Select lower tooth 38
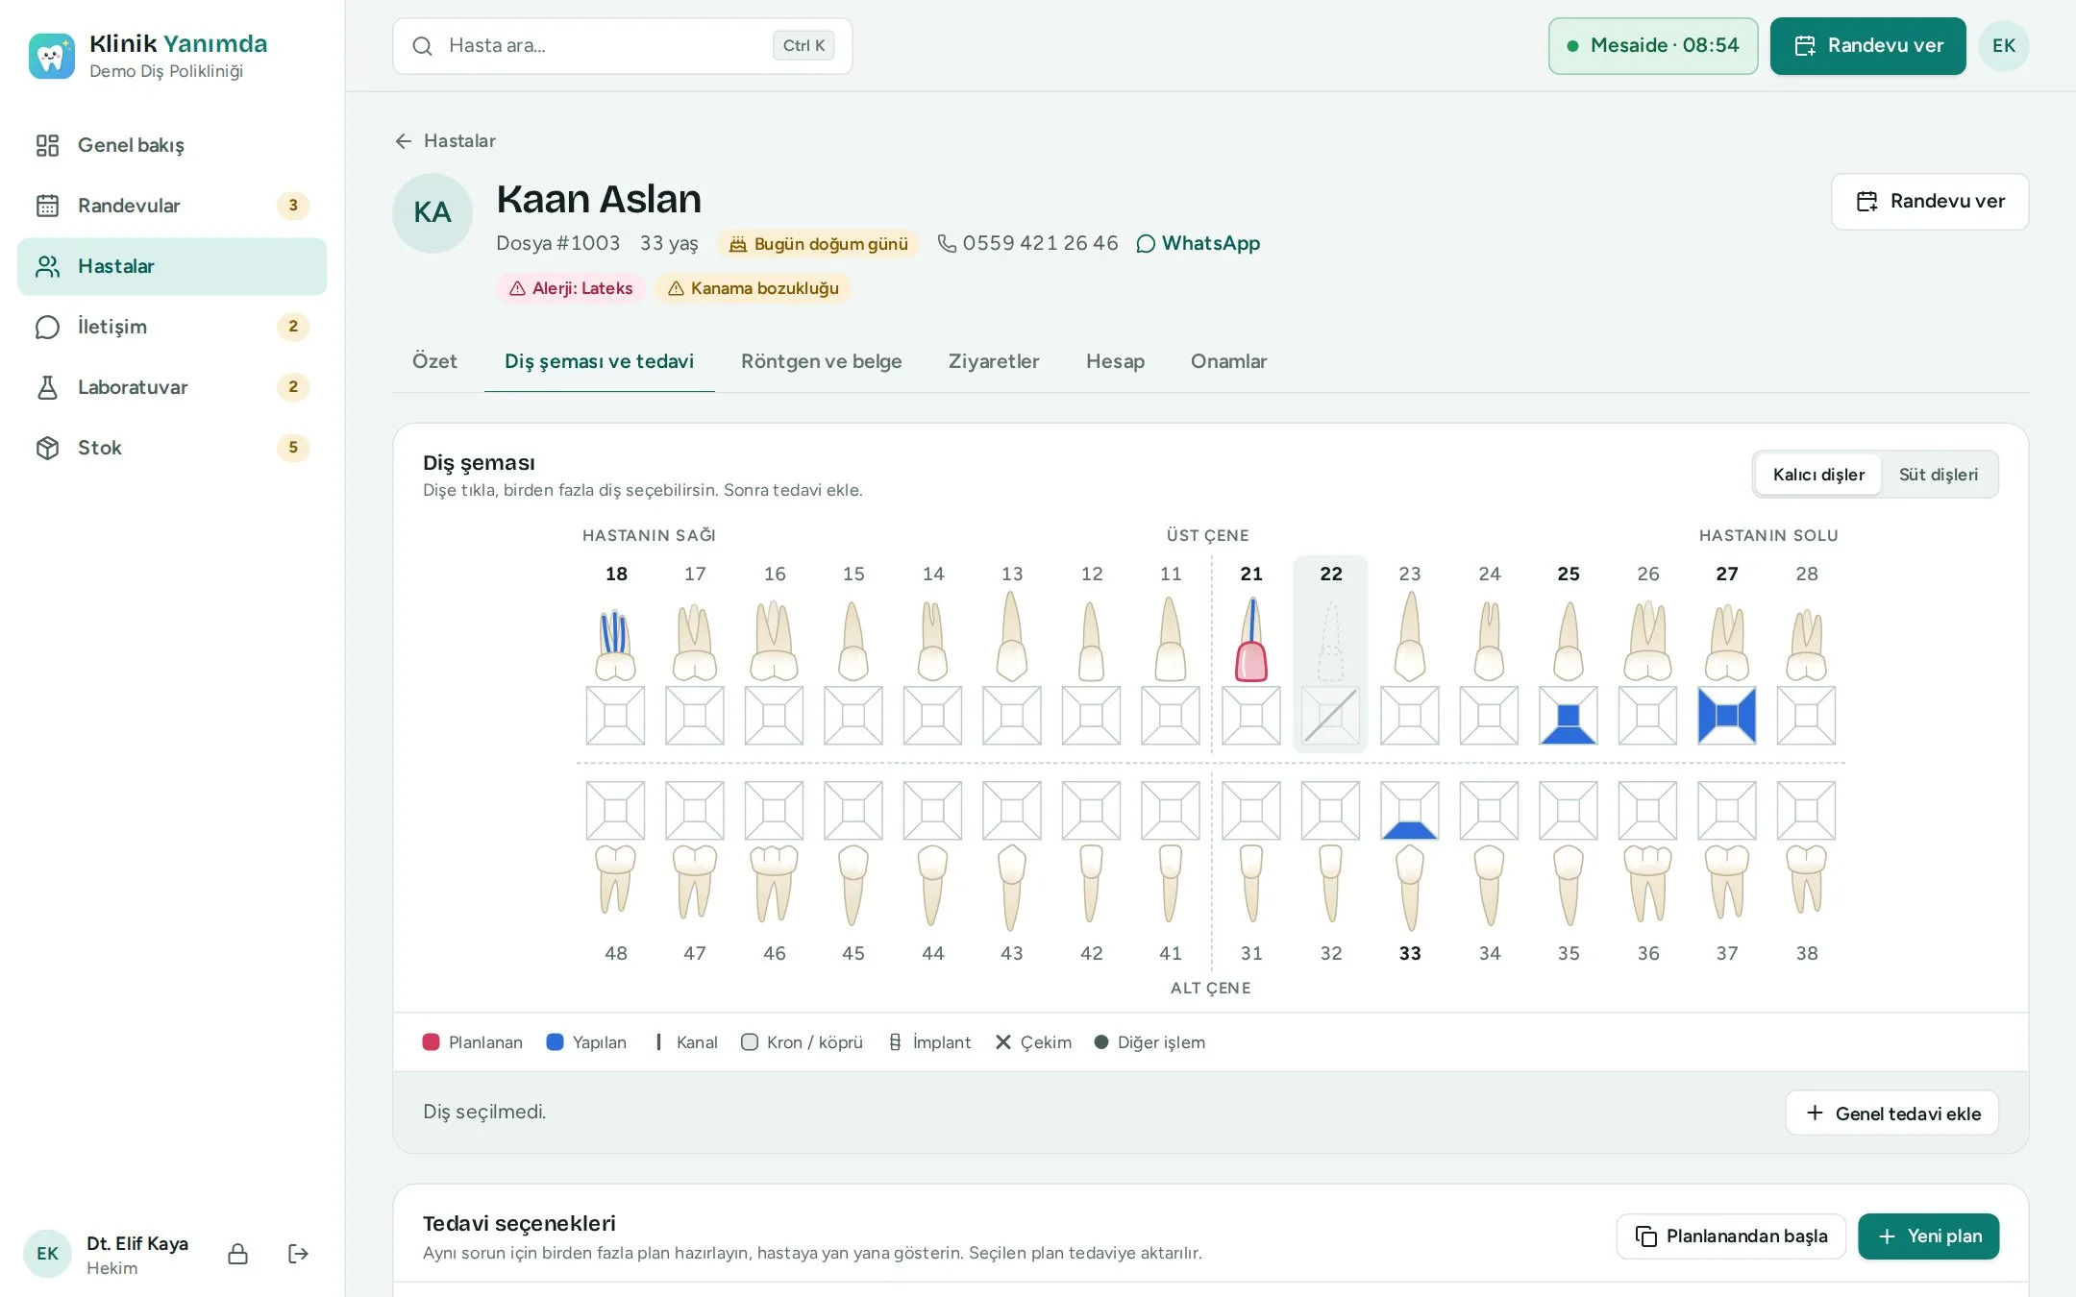 pos(1806,879)
